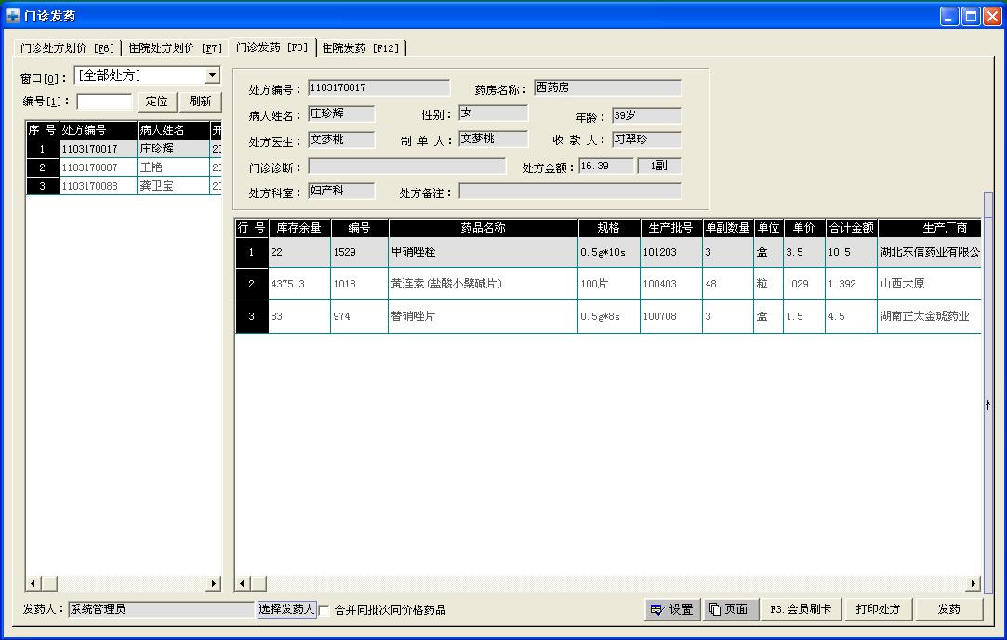This screenshot has width=1007, height=640.
Task: Open the 窗口 prescription filter dropdown
Action: (212, 75)
